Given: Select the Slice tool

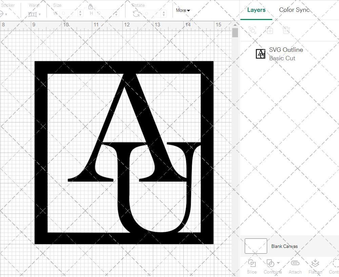Looking at the screenshot, I should [x=252, y=266].
